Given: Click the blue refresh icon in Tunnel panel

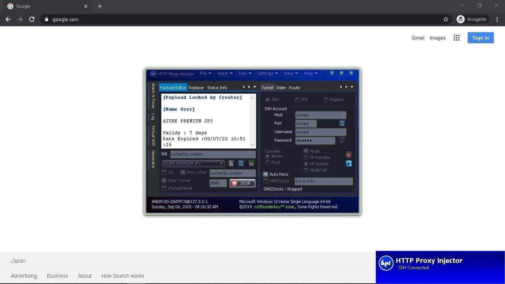Looking at the screenshot, I should pyautogui.click(x=349, y=163).
